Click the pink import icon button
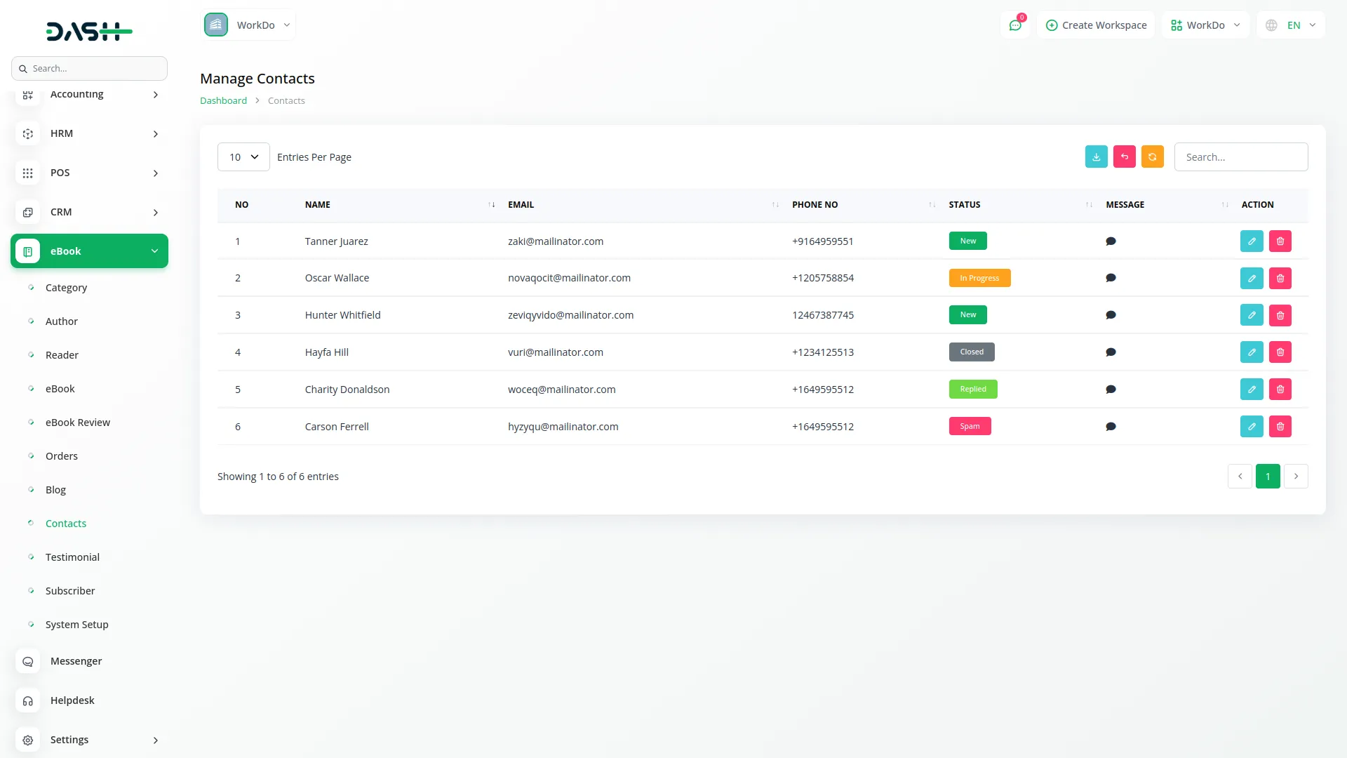 1124,157
